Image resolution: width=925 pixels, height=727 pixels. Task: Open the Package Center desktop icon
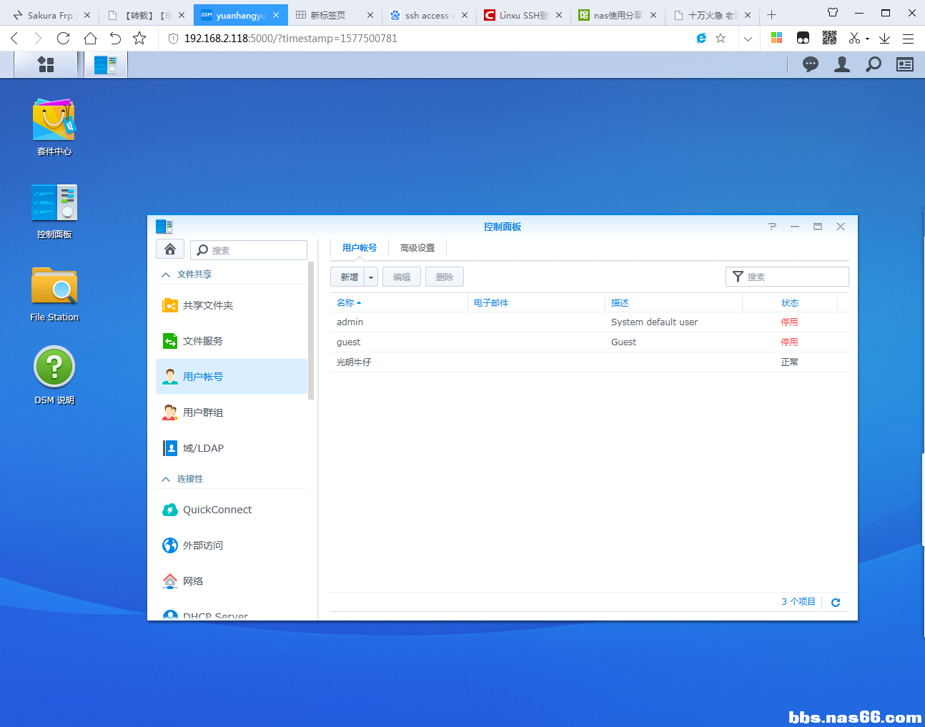54,127
